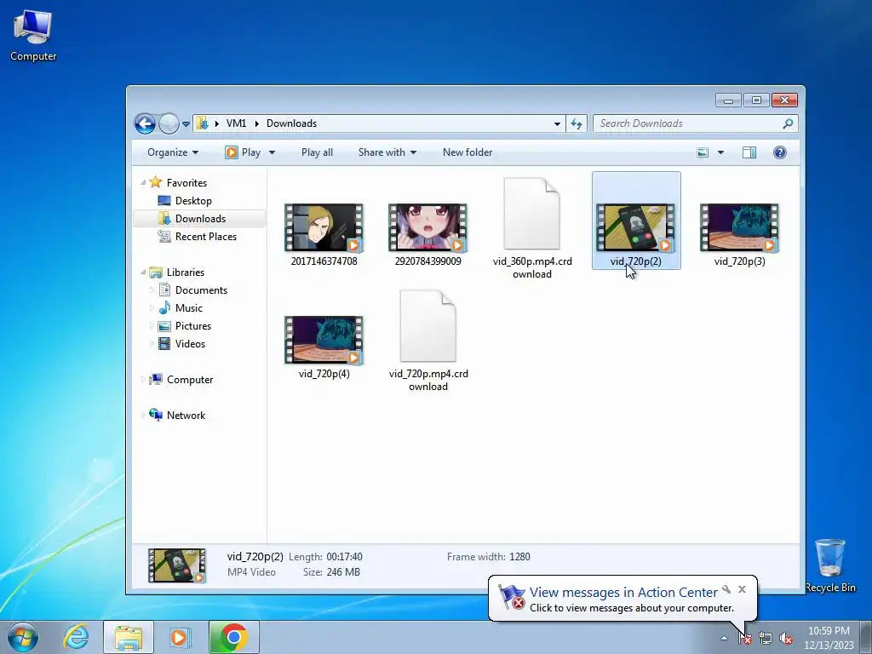The image size is (872, 654).
Task: Launch Windows Media Player from taskbar
Action: pos(180,637)
